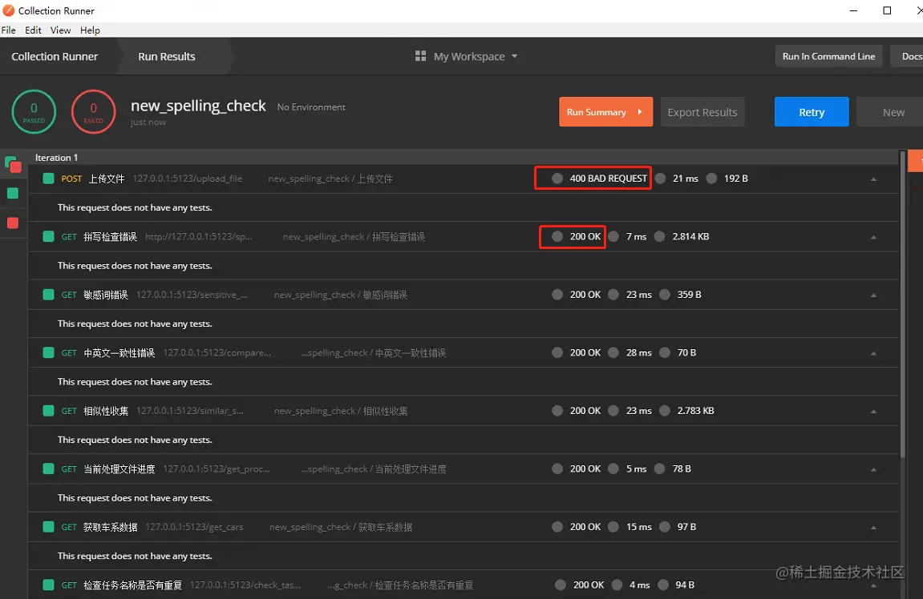The image size is (923, 599).
Task: Click the size dot beside 70 B
Action: pyautogui.click(x=665, y=352)
